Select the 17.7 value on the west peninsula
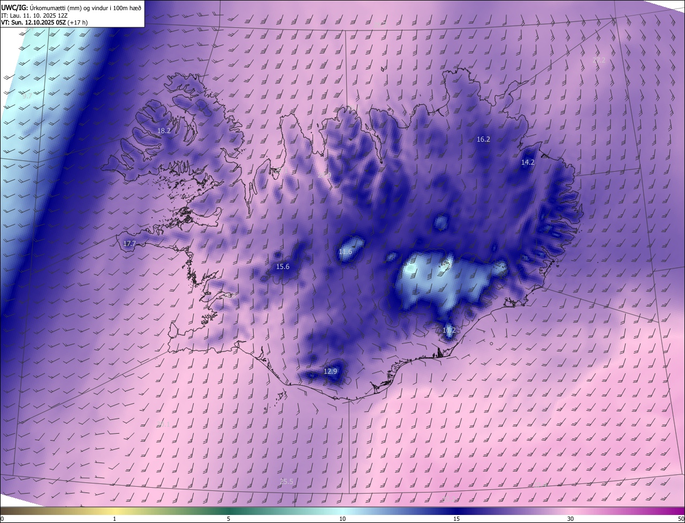The width and height of the screenshot is (685, 523). [x=130, y=243]
